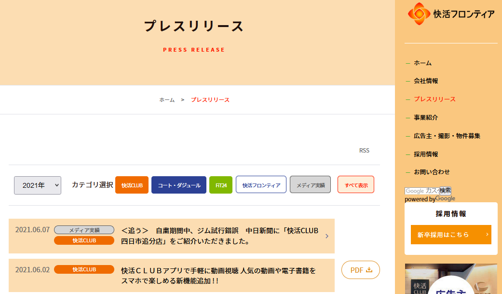Click the PDF download icon button
The height and width of the screenshot is (294, 502).
click(x=361, y=270)
